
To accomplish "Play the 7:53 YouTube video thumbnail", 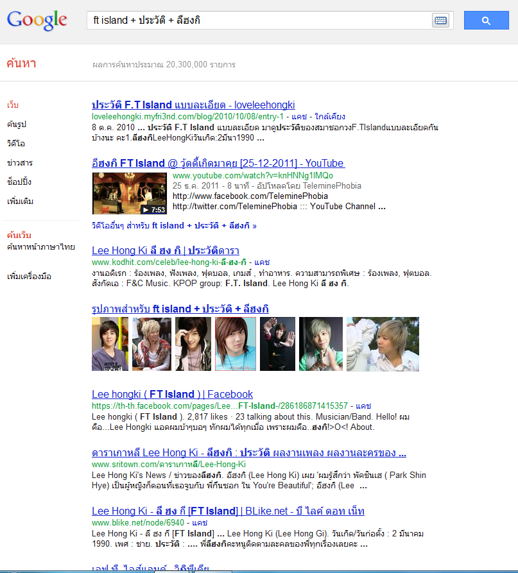I will pos(130,193).
